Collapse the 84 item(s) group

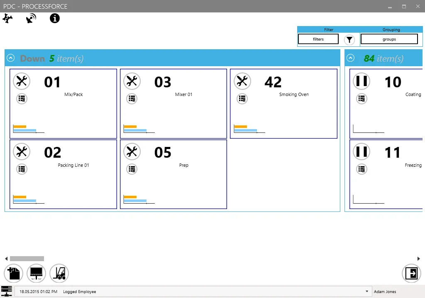tap(351, 58)
